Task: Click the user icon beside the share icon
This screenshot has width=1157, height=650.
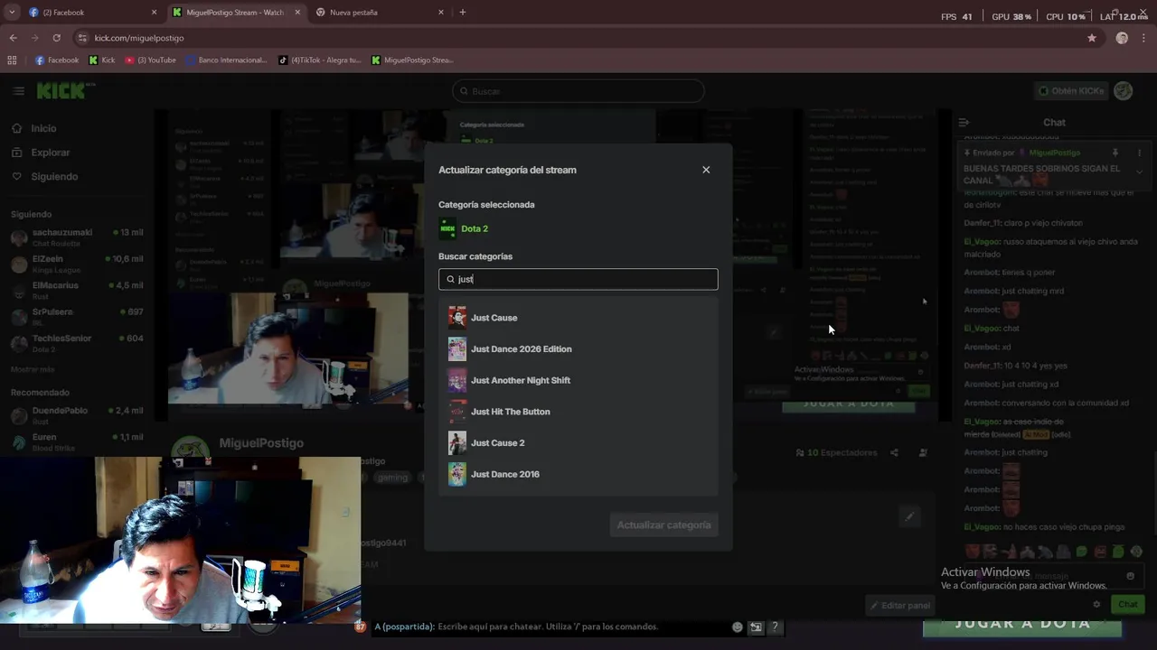Action: click(923, 452)
